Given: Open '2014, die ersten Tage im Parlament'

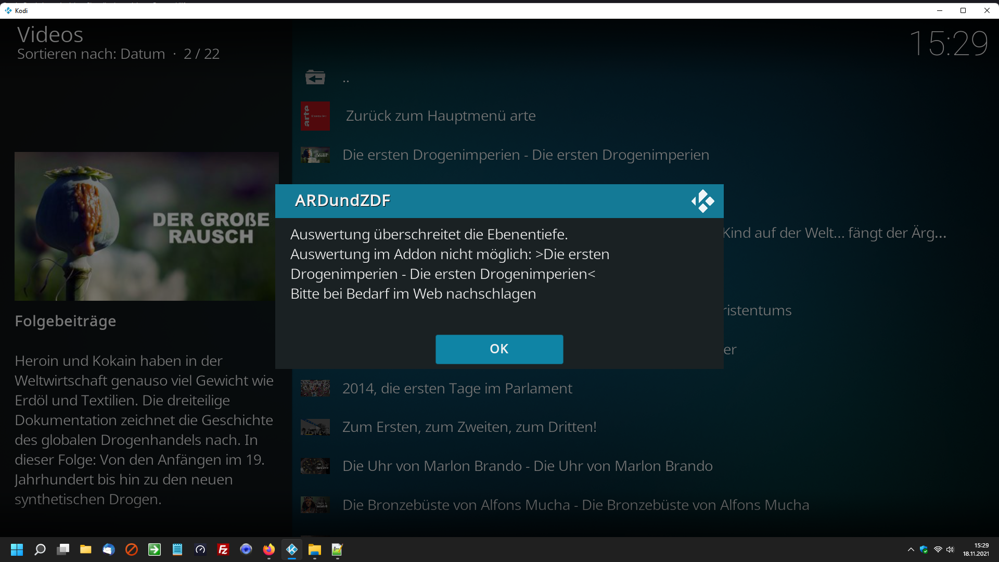Looking at the screenshot, I should 457,388.
